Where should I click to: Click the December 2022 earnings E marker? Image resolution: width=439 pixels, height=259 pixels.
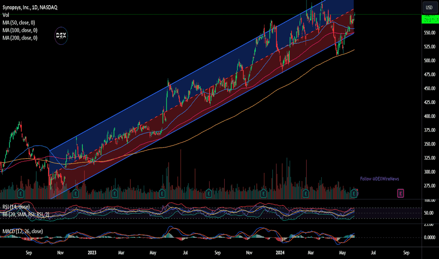75,193
